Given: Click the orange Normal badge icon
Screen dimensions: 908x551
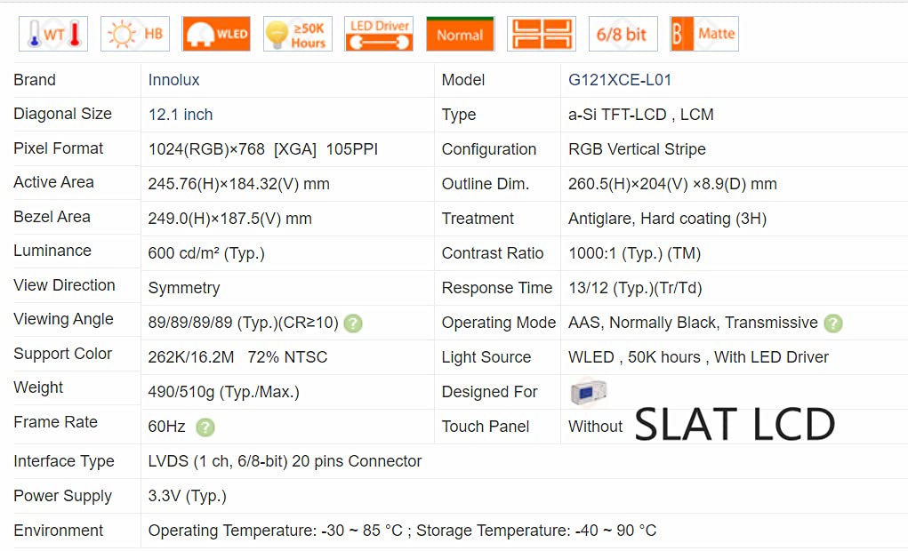Looking at the screenshot, I should coord(461,34).
